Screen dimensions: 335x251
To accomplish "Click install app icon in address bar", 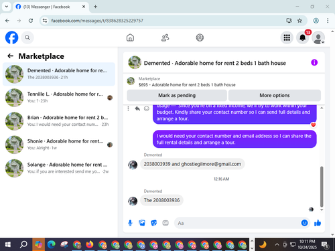I will 289,21.
